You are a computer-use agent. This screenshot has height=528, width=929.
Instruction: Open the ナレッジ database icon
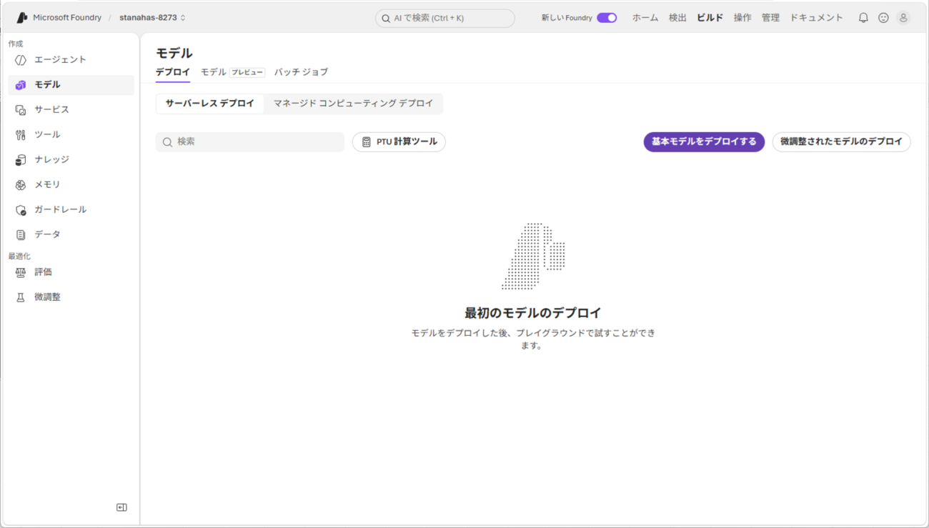coord(21,160)
